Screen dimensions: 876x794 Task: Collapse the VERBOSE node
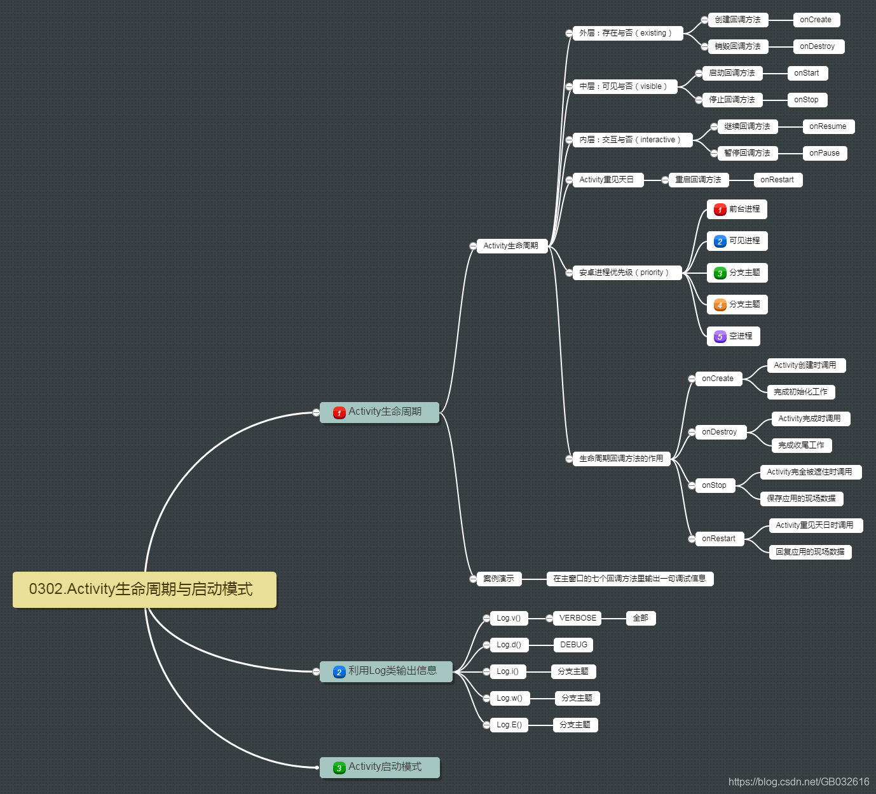[549, 618]
